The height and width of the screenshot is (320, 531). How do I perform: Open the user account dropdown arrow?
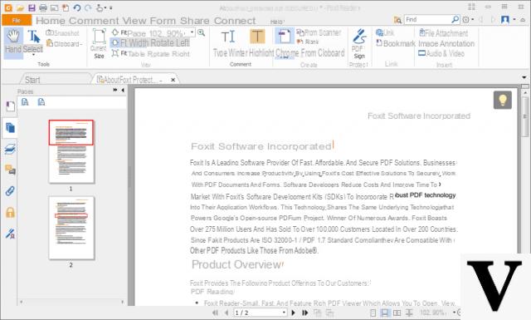coord(514,20)
